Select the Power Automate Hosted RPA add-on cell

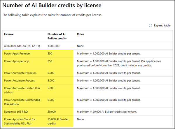(x=22, y=90)
